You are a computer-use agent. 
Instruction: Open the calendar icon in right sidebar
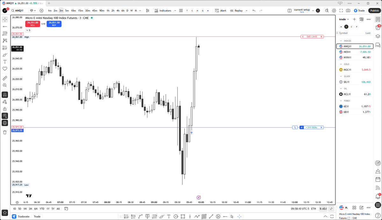tap(378, 179)
